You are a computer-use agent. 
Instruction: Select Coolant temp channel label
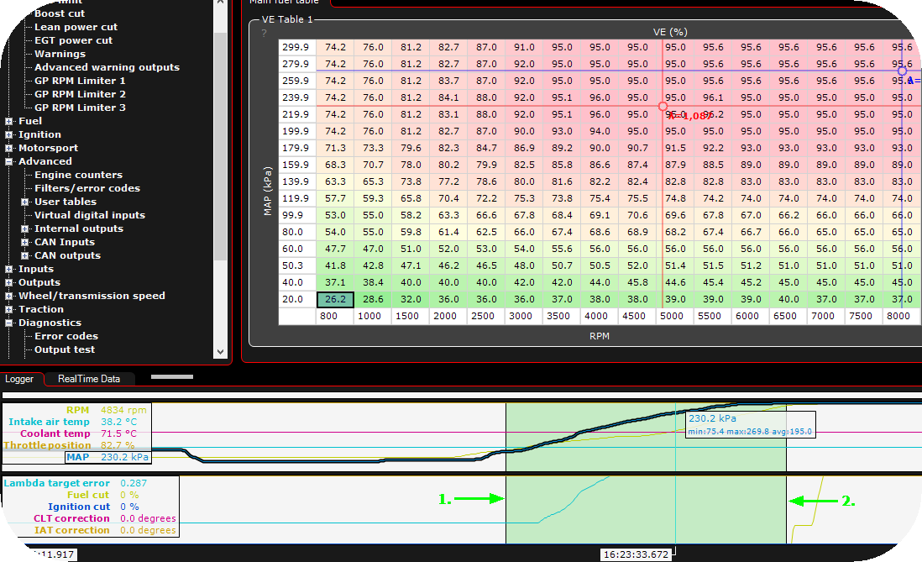click(x=55, y=433)
